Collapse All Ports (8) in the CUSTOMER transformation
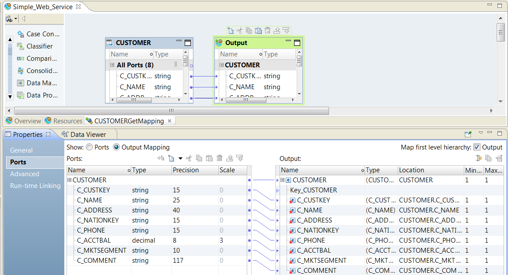Image resolution: width=508 pixels, height=275 pixels. [112, 65]
